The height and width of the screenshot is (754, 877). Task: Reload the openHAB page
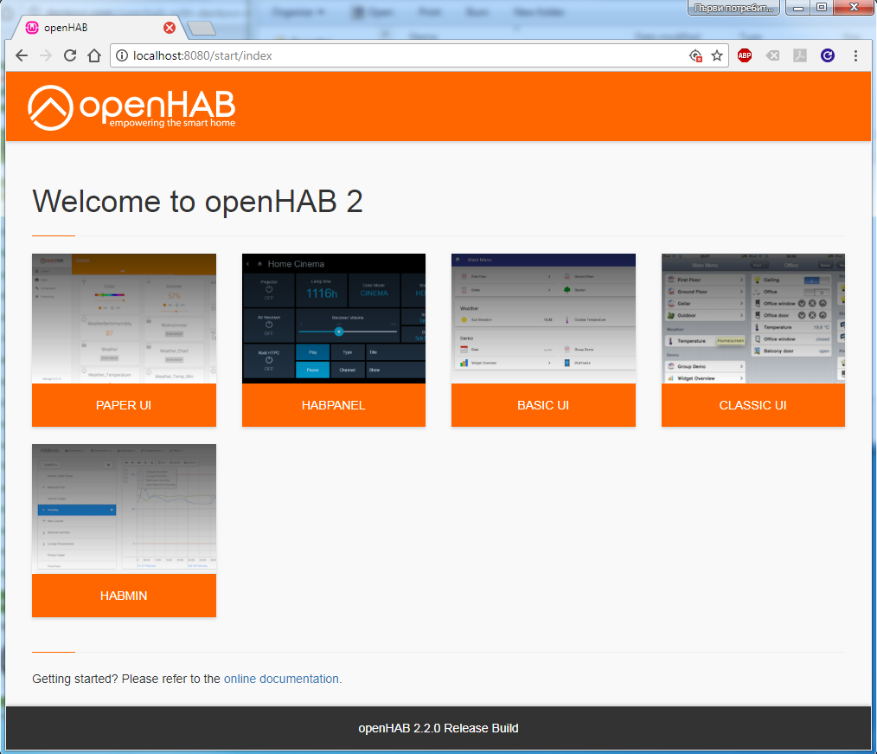pos(70,55)
